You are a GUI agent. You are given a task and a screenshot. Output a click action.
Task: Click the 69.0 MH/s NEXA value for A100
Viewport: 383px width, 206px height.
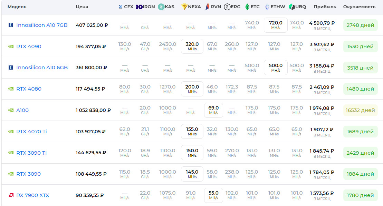tap(213, 110)
